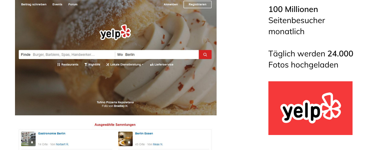Open Forum in top navigation
This screenshot has width=390, height=150.
pos(73,4)
